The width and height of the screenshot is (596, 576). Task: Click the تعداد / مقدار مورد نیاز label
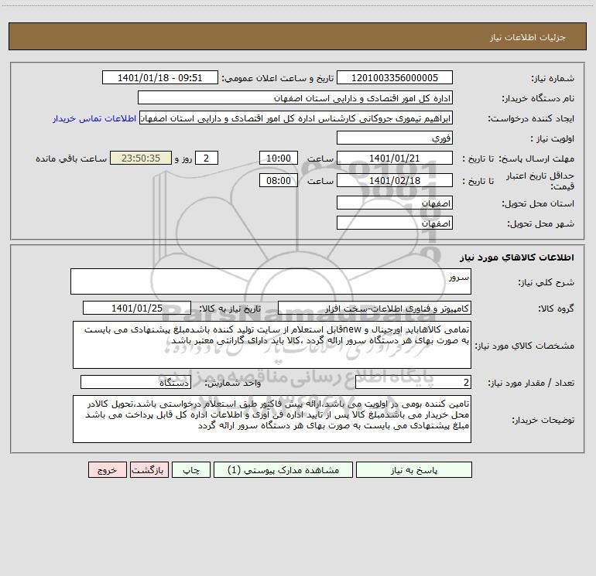(x=531, y=383)
